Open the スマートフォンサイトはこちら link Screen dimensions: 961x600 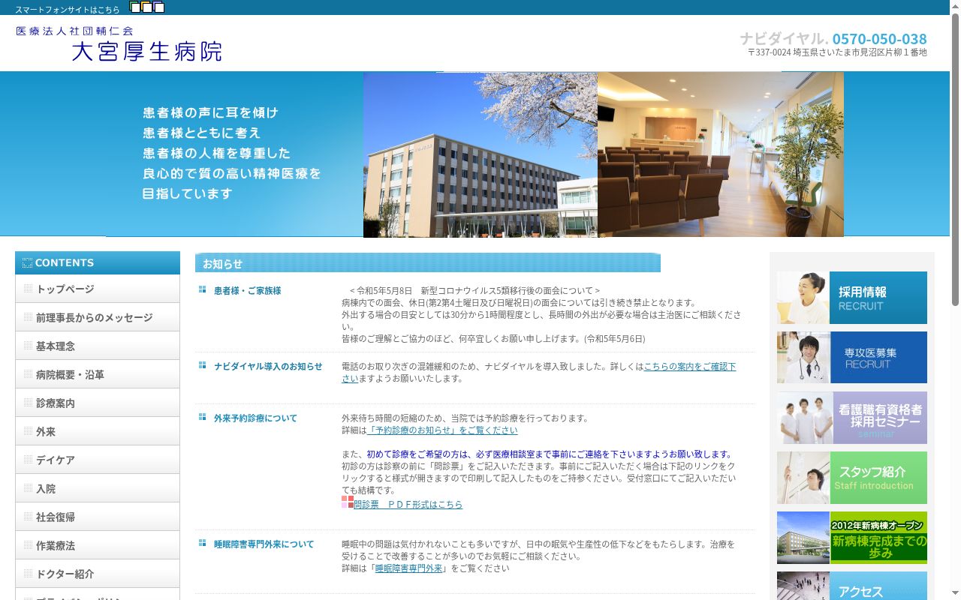pos(68,10)
